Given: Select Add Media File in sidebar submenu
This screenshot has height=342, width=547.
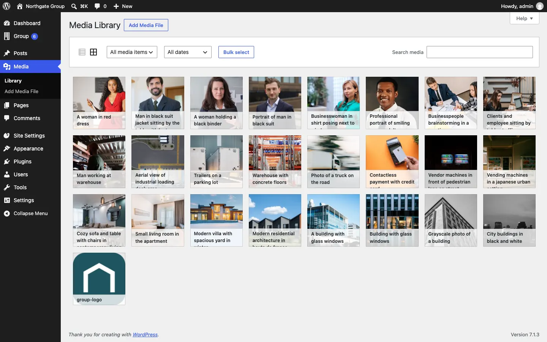Looking at the screenshot, I should 21,91.
